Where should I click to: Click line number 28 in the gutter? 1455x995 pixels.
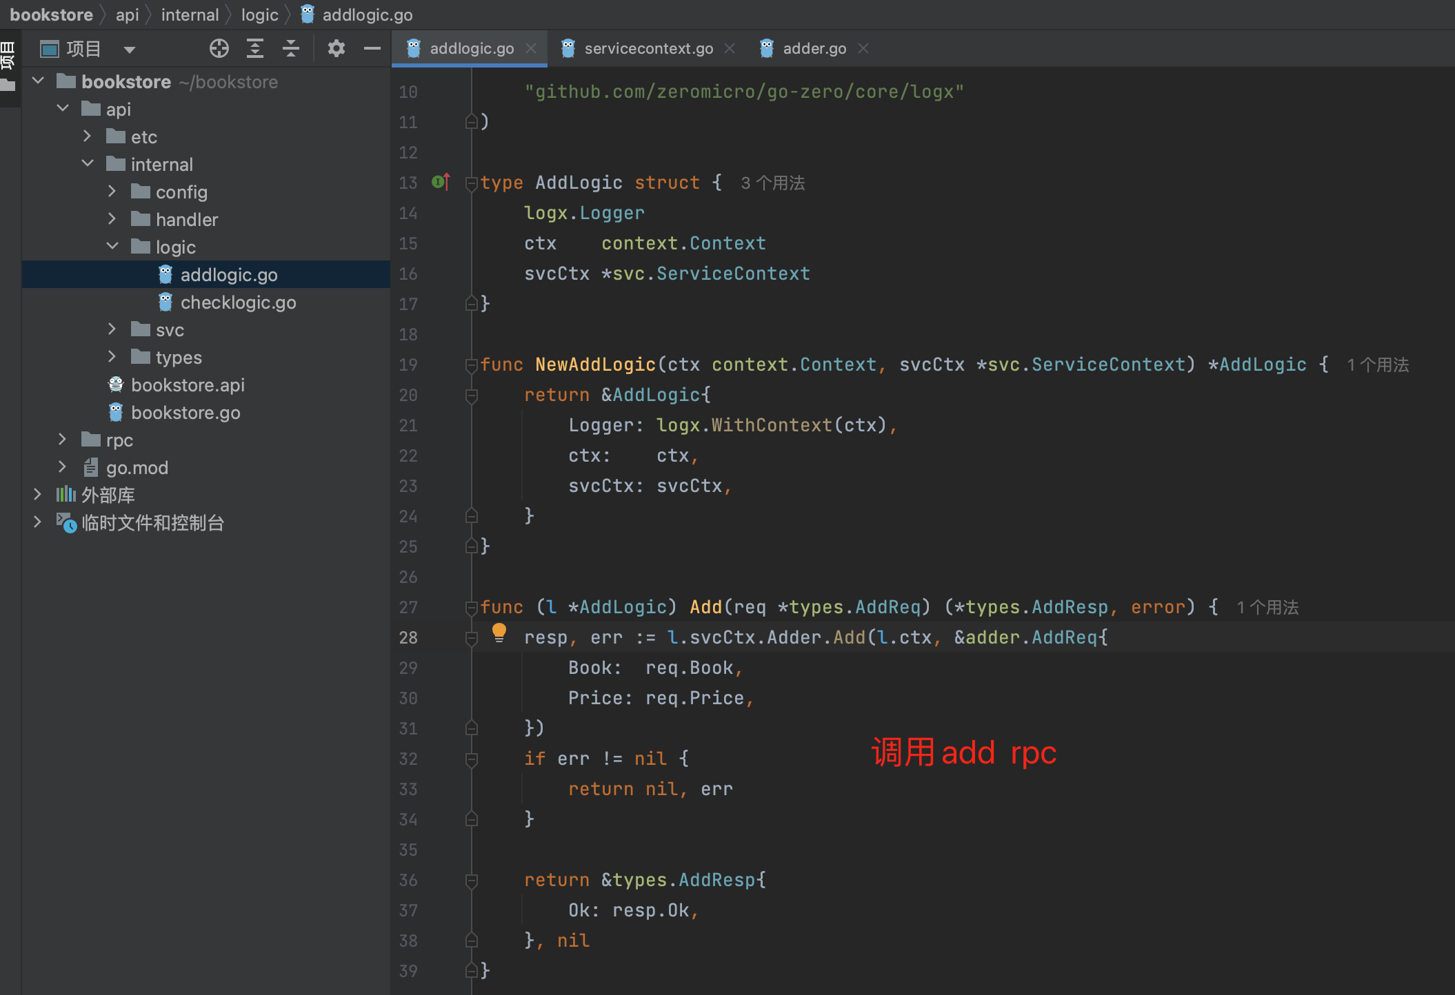(x=408, y=637)
